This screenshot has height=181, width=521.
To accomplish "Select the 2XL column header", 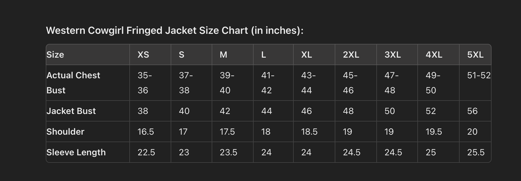I will [351, 55].
